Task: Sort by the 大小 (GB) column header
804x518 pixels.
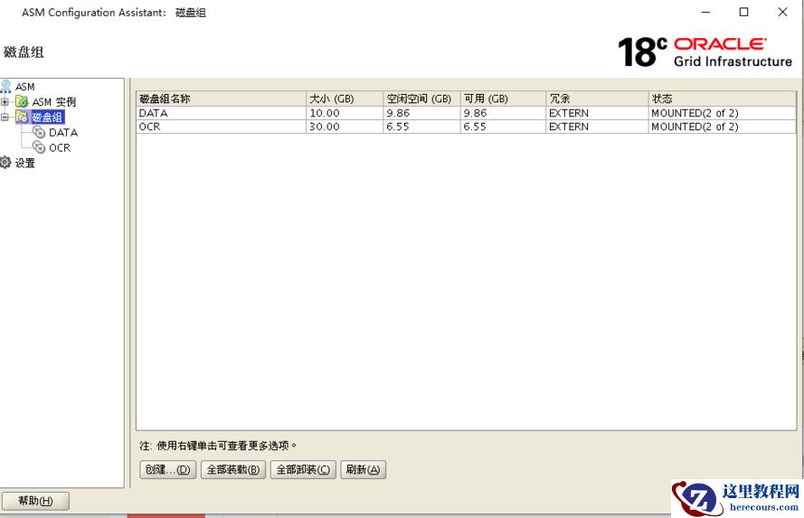Action: [x=345, y=99]
